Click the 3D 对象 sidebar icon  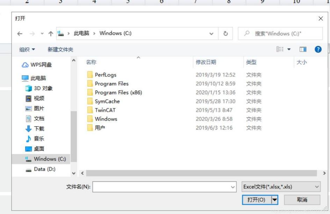28,88
